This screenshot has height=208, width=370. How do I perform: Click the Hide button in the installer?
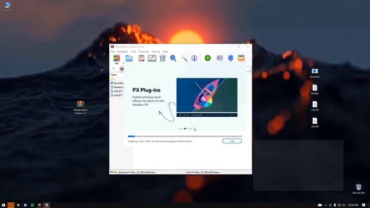232,141
